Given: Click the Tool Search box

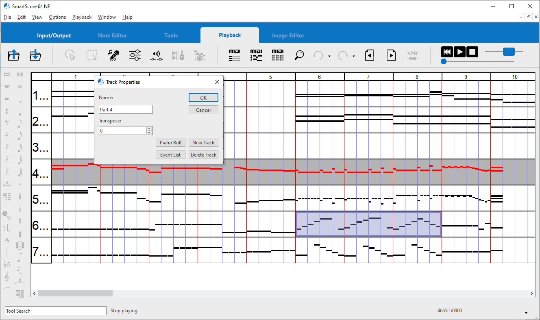Looking at the screenshot, I should coord(56,311).
